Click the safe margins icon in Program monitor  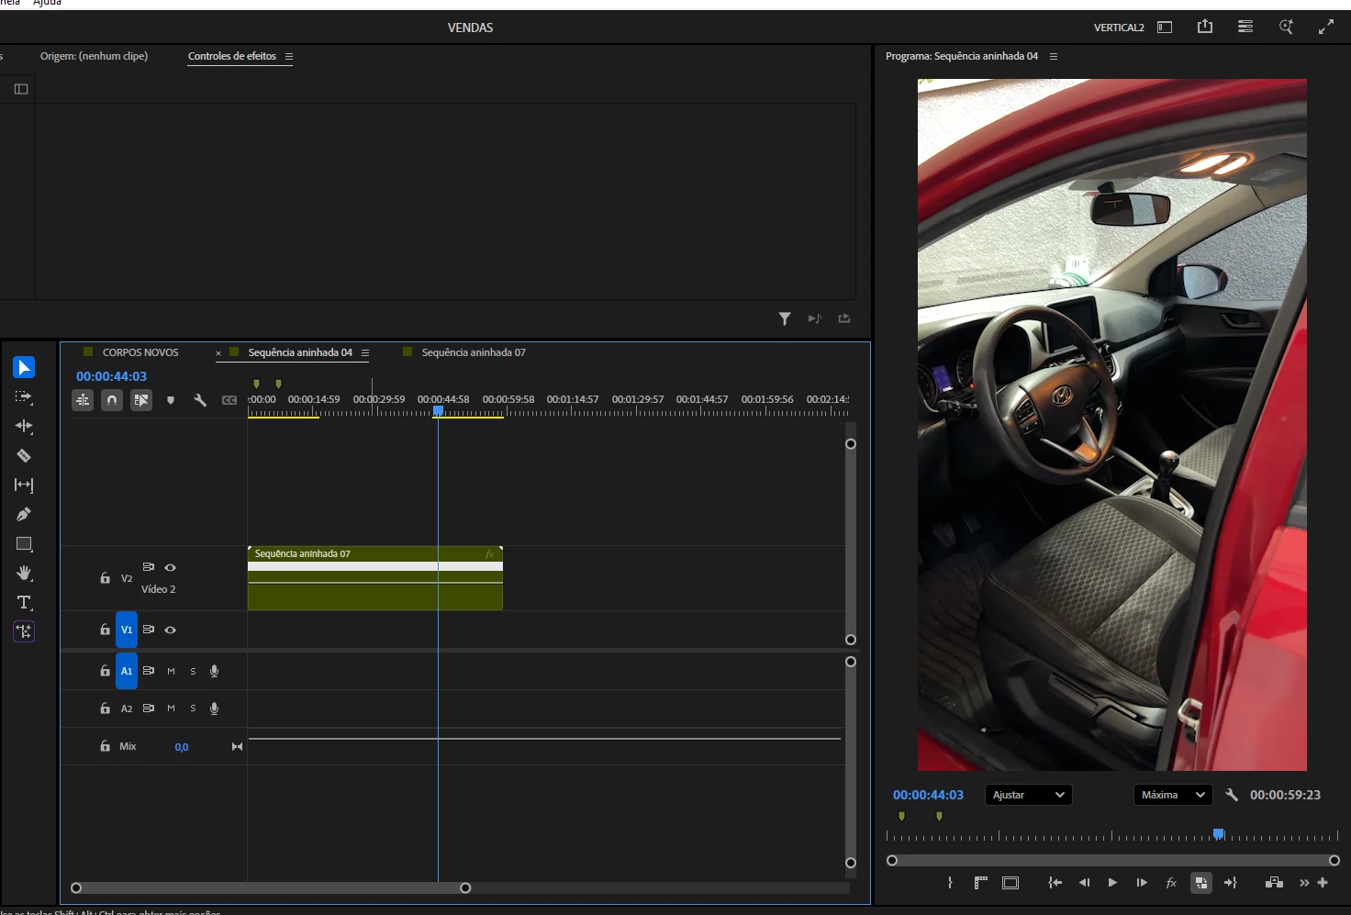[x=1010, y=883]
